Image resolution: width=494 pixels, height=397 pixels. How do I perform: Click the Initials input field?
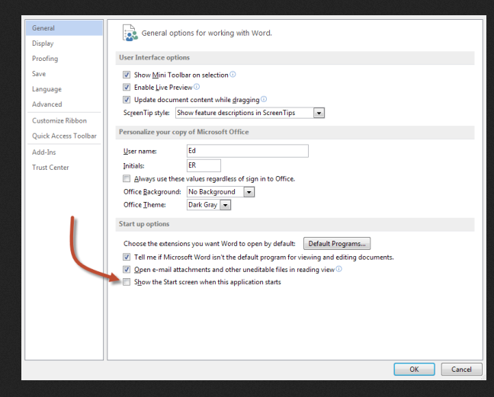click(x=204, y=165)
